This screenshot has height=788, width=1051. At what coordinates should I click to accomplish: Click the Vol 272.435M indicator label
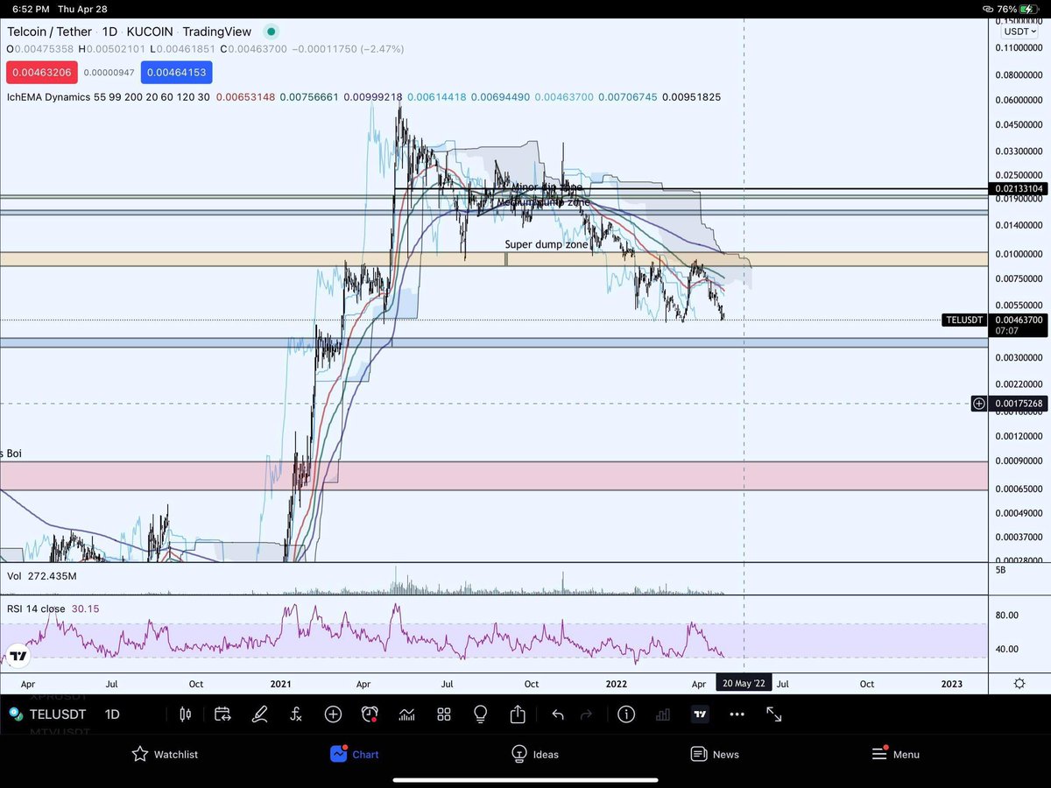(42, 576)
